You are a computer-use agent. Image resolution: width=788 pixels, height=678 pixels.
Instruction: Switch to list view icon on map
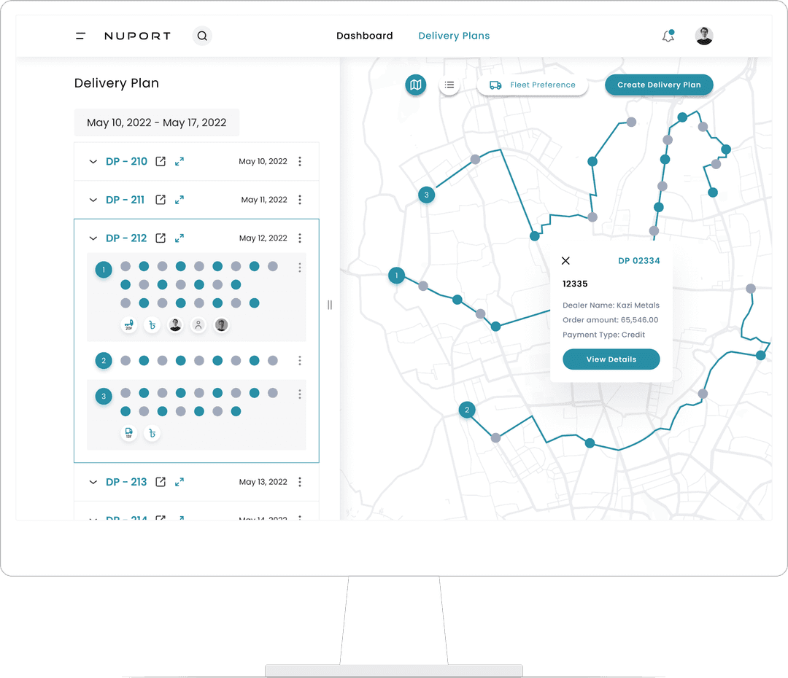tap(449, 85)
